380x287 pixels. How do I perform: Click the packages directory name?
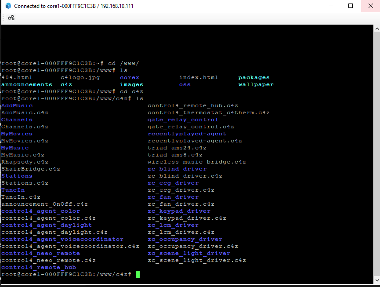254,77
